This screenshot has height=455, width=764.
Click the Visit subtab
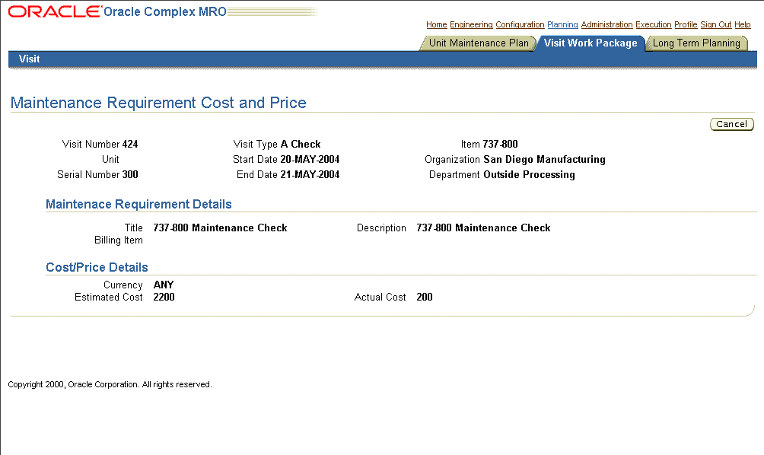(29, 59)
